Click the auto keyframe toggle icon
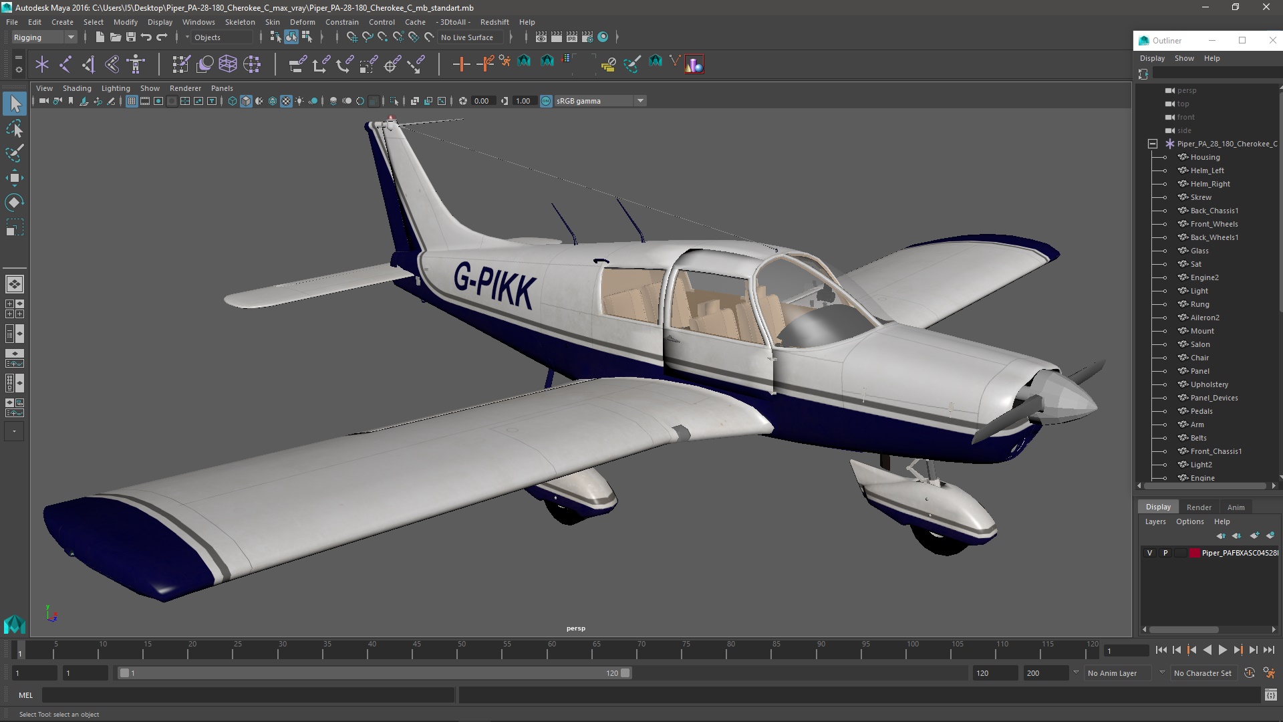The image size is (1283, 722). 1249,673
